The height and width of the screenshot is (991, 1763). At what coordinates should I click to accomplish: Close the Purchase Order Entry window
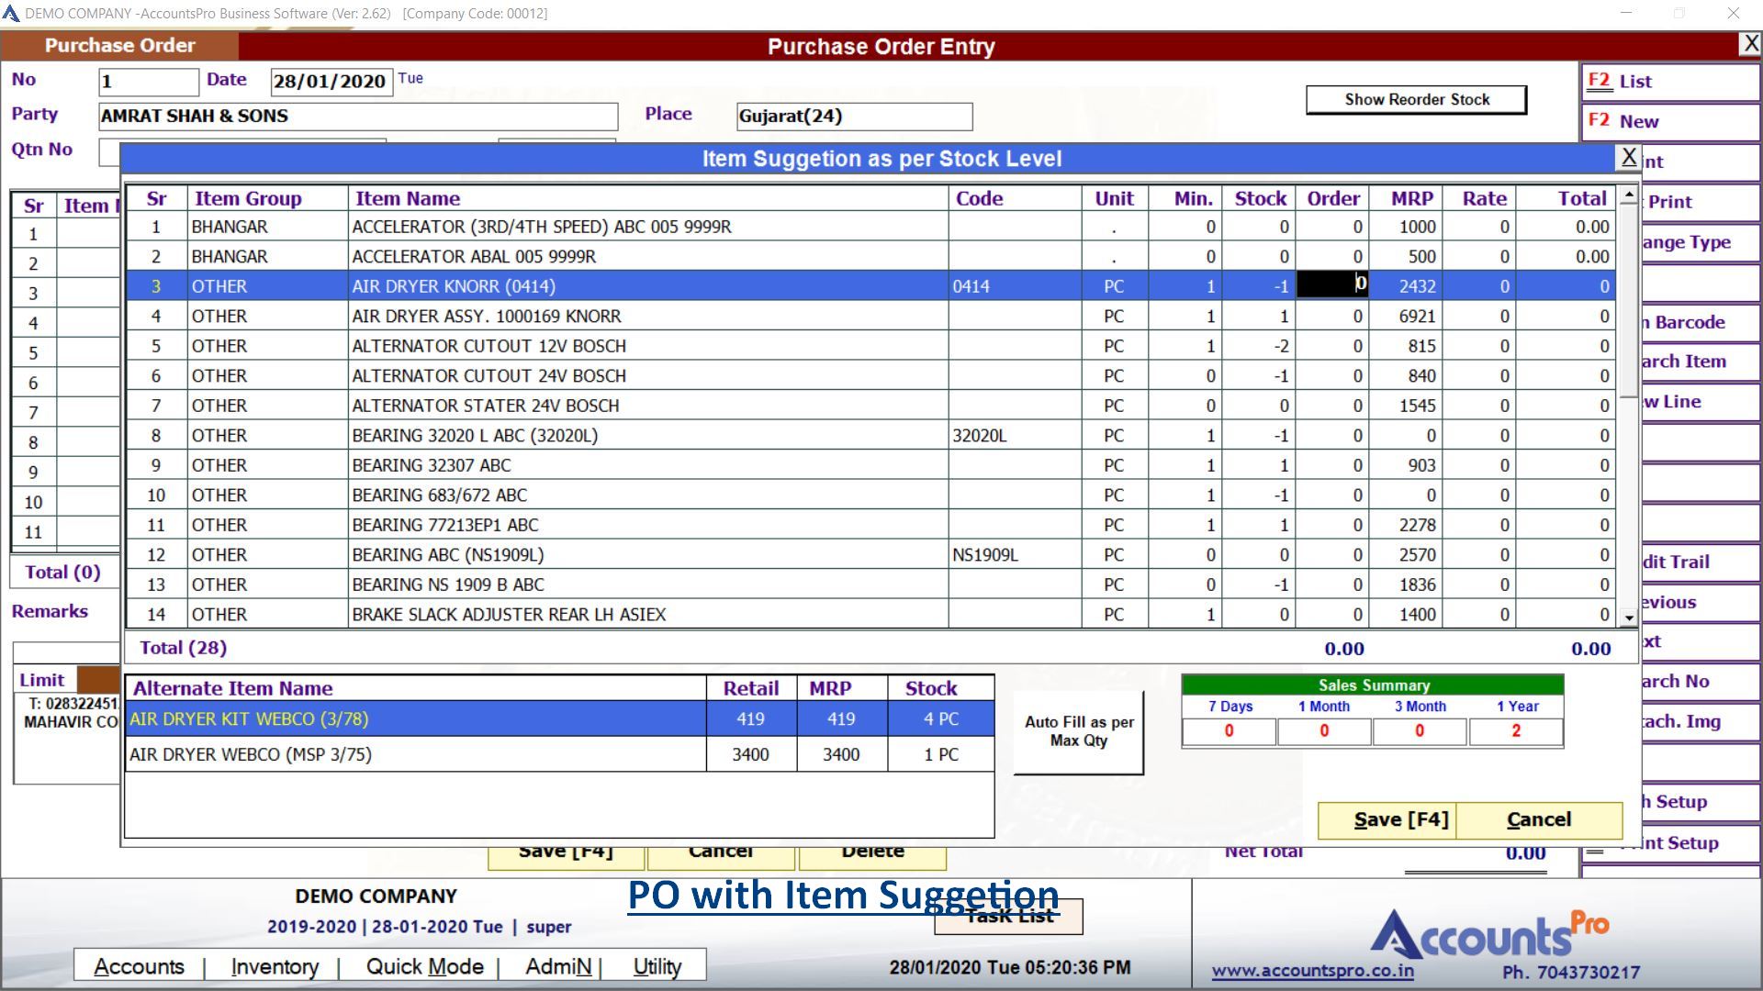coord(1750,44)
